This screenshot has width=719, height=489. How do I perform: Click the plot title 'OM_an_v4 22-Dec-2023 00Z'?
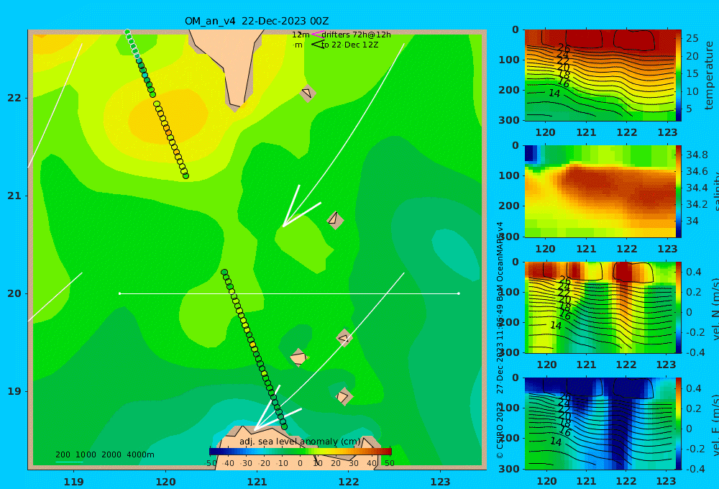click(x=257, y=21)
